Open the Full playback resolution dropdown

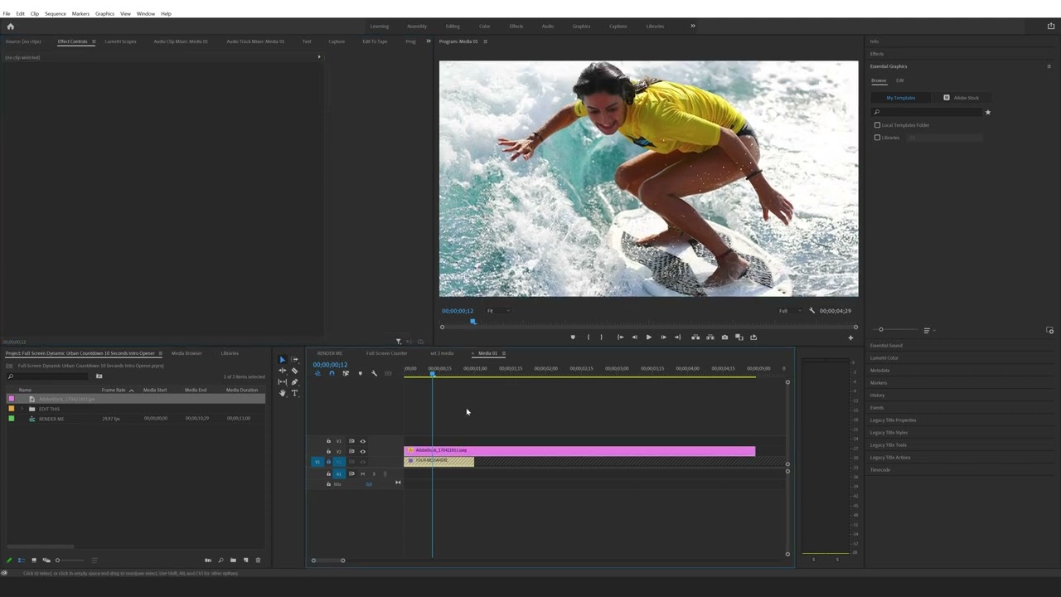[x=790, y=311]
